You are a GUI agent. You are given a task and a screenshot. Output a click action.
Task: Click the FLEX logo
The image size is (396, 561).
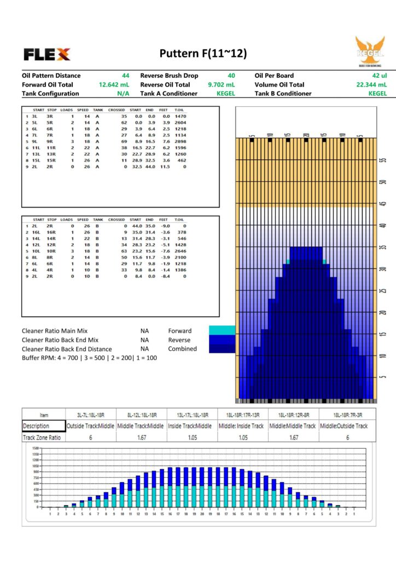(47, 54)
